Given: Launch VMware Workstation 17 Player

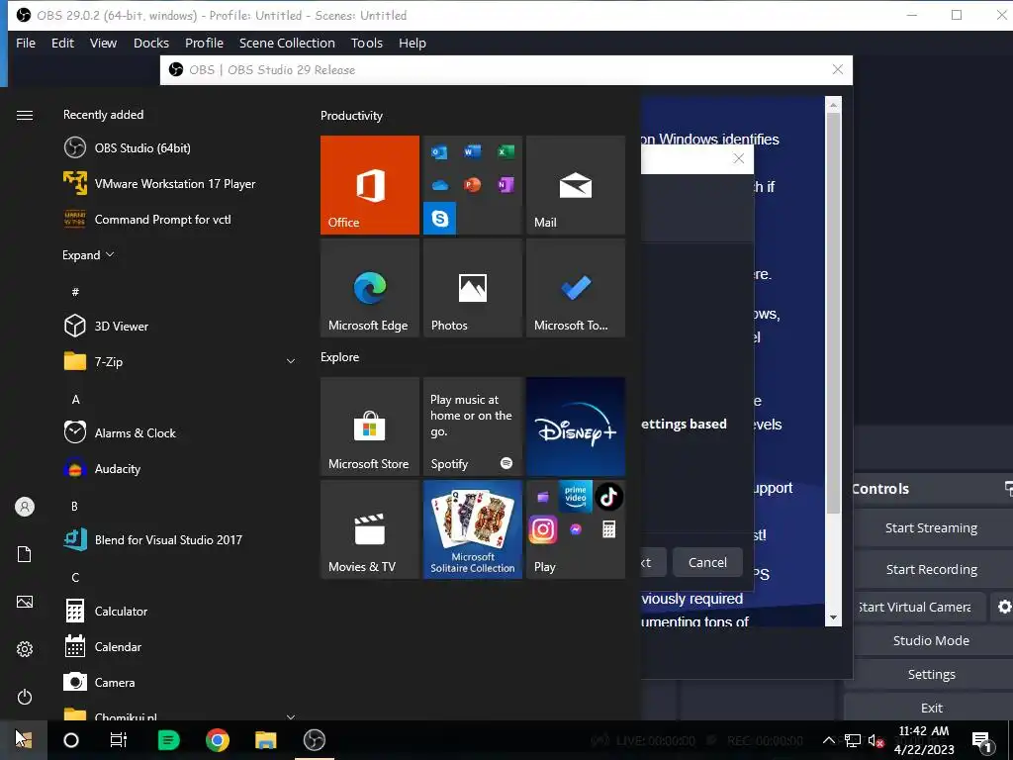Looking at the screenshot, I should [x=178, y=183].
